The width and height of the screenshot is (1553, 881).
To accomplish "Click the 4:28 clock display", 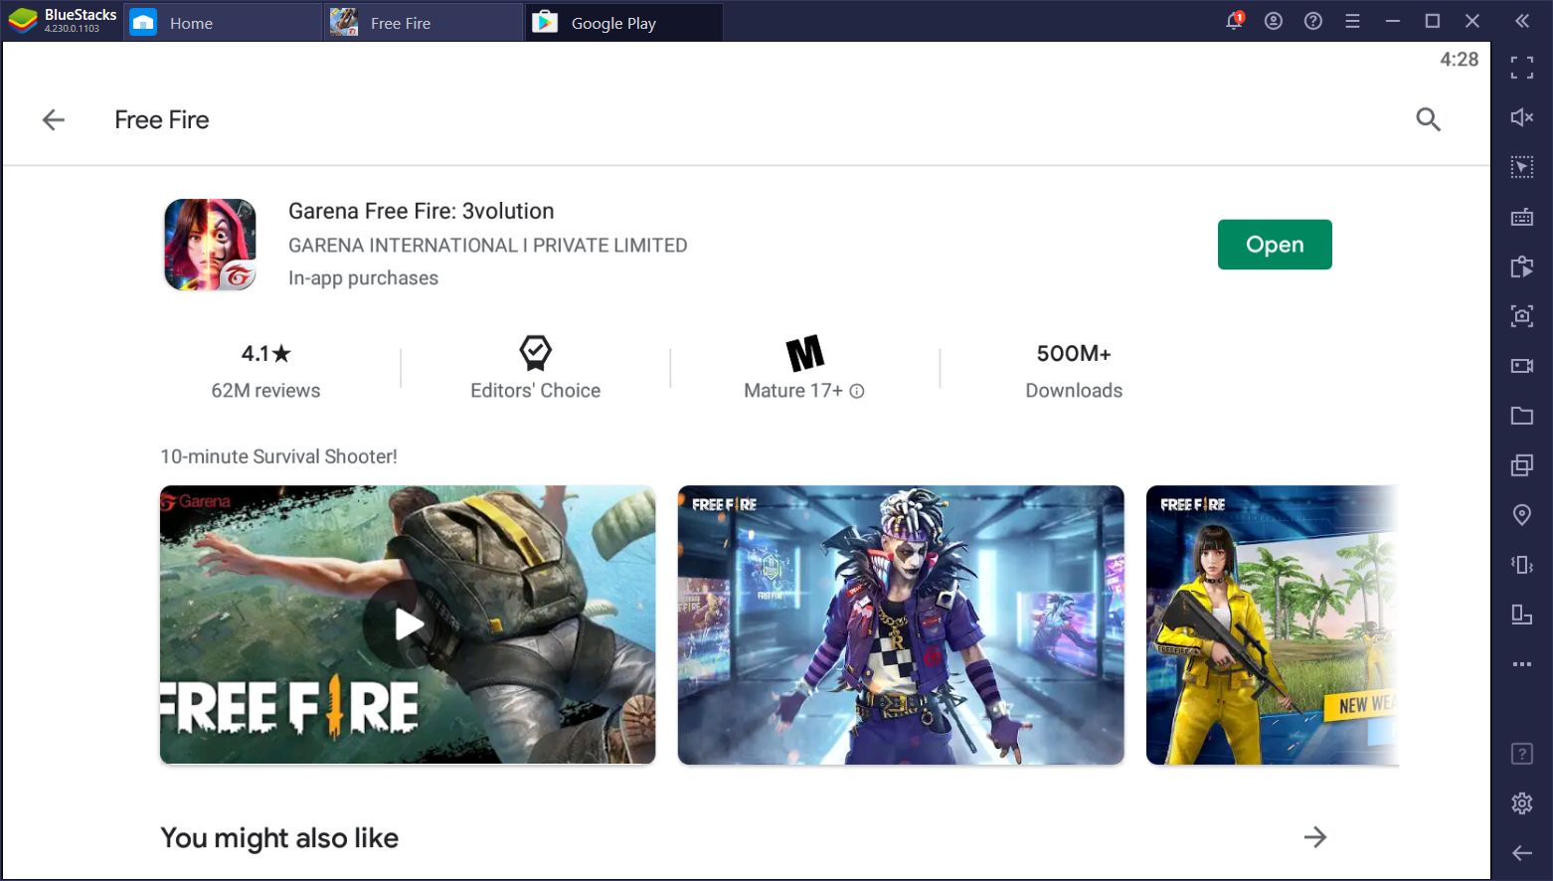I will (x=1459, y=60).
